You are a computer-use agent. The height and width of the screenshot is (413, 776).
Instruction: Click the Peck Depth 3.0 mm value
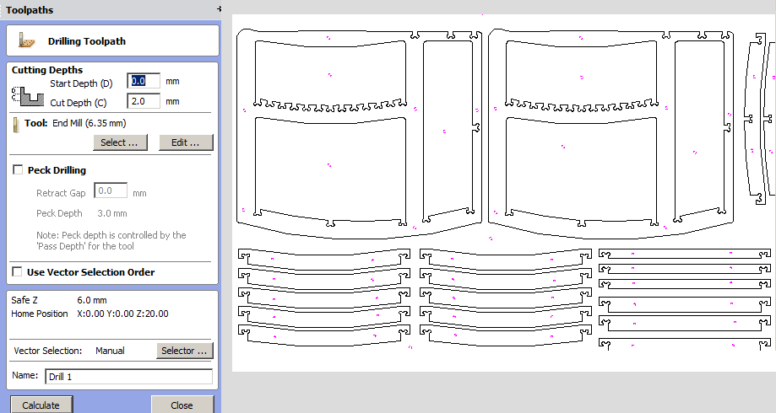[x=111, y=213]
